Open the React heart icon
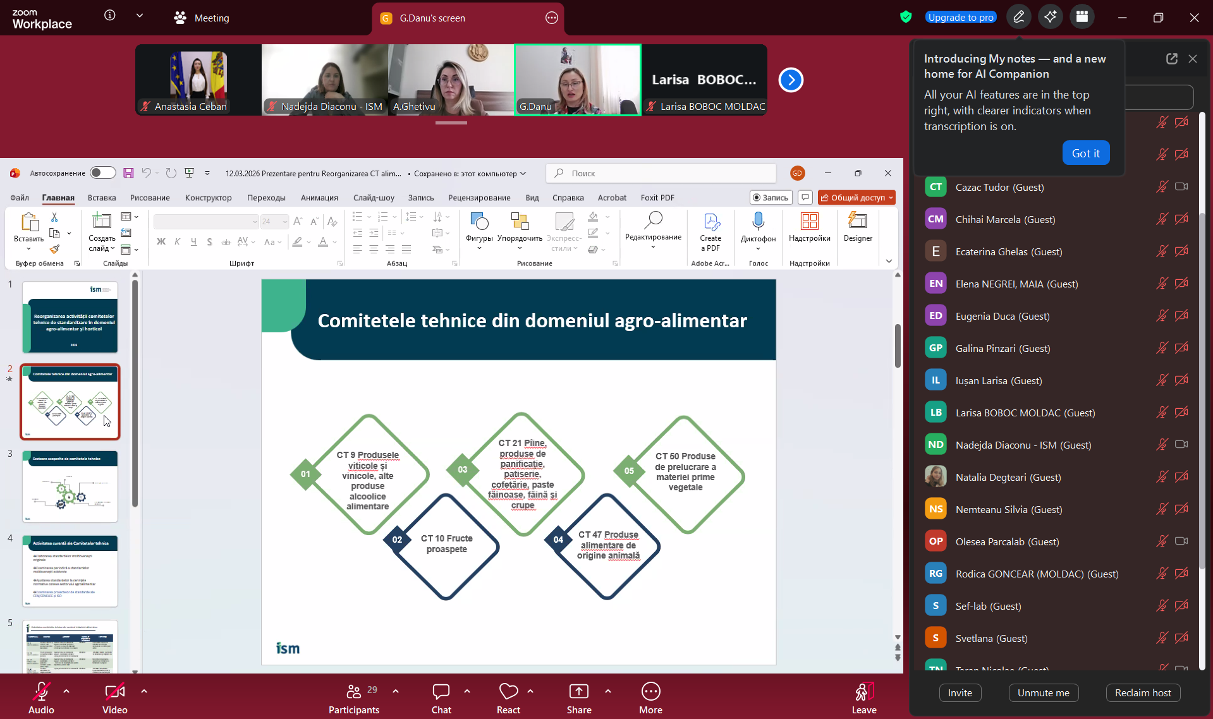Image resolution: width=1213 pixels, height=719 pixels. pos(508,692)
